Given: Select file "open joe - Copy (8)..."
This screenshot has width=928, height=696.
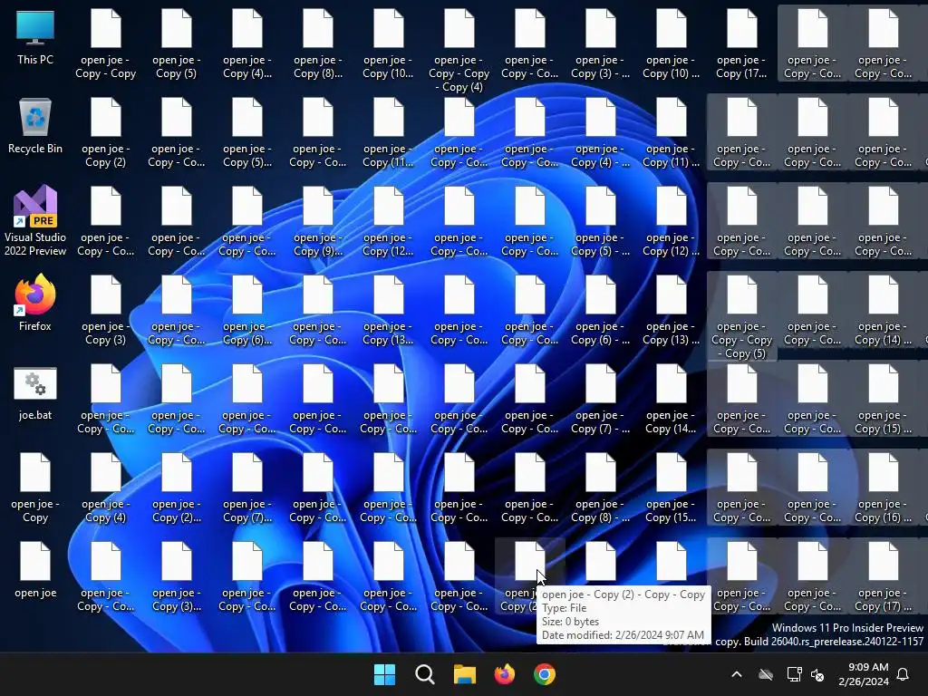Looking at the screenshot, I should [x=318, y=43].
